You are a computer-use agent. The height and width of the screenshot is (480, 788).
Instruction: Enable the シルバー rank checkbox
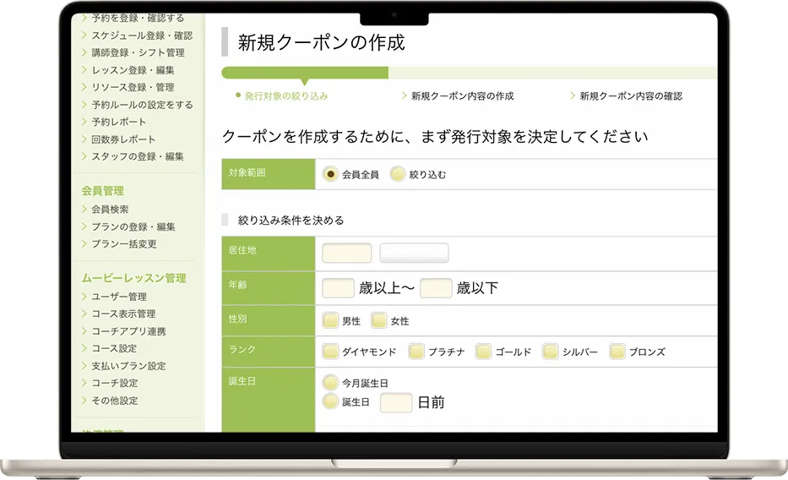pos(551,352)
